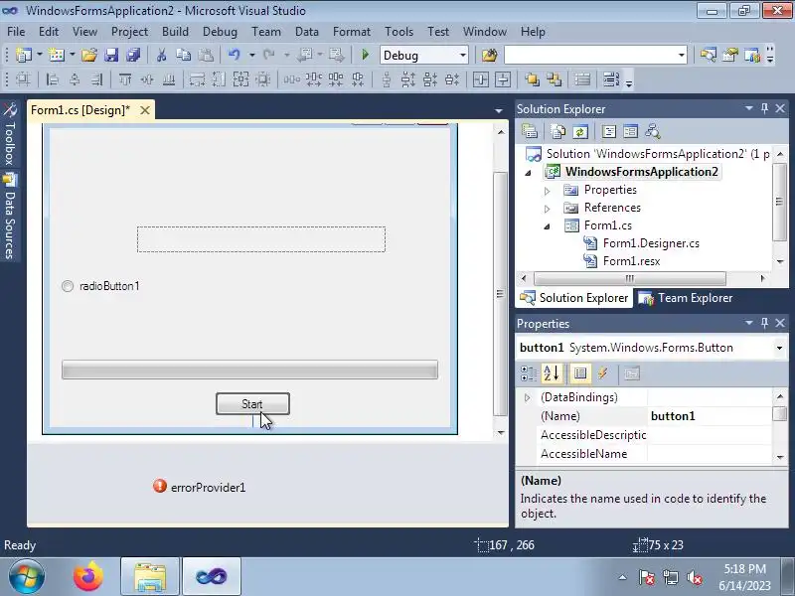
Task: Click View Class Diagram icon in Solution Explorer
Action: click(653, 132)
